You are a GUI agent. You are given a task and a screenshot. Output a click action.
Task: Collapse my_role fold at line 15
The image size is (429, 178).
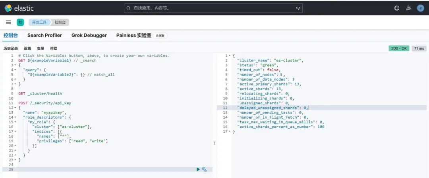click(15, 122)
